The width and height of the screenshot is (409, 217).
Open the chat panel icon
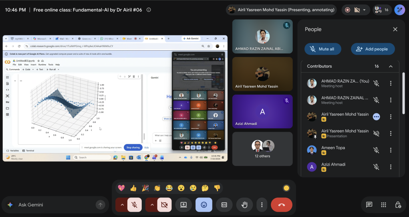point(369,205)
